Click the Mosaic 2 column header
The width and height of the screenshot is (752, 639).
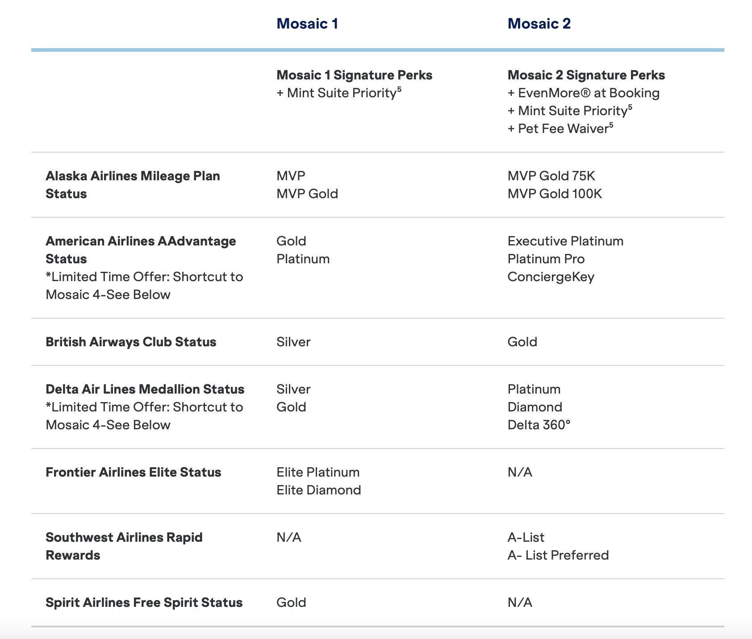pyautogui.click(x=539, y=24)
